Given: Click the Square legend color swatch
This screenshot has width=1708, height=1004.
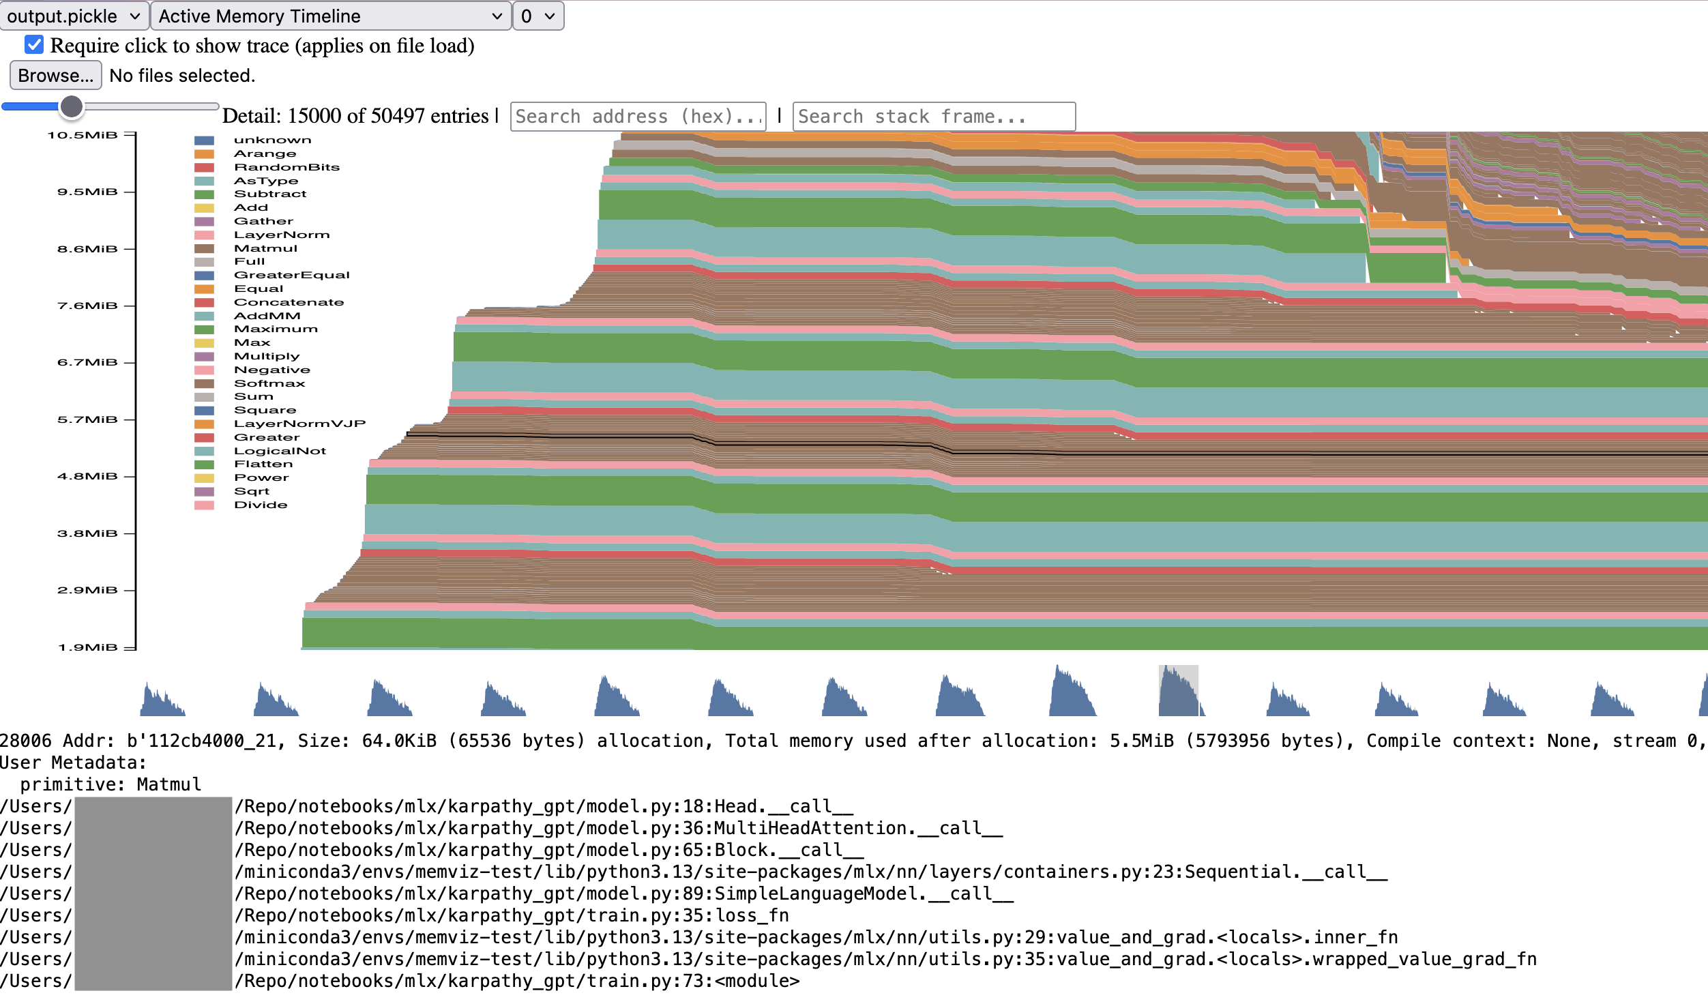Looking at the screenshot, I should pyautogui.click(x=205, y=411).
